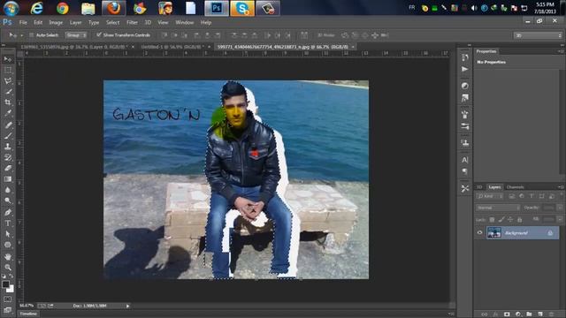566x318 pixels.
Task: Select the Path Selection tool
Action: pyautogui.click(x=8, y=234)
